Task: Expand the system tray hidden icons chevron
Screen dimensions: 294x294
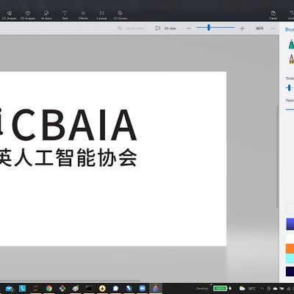Action: point(262,288)
